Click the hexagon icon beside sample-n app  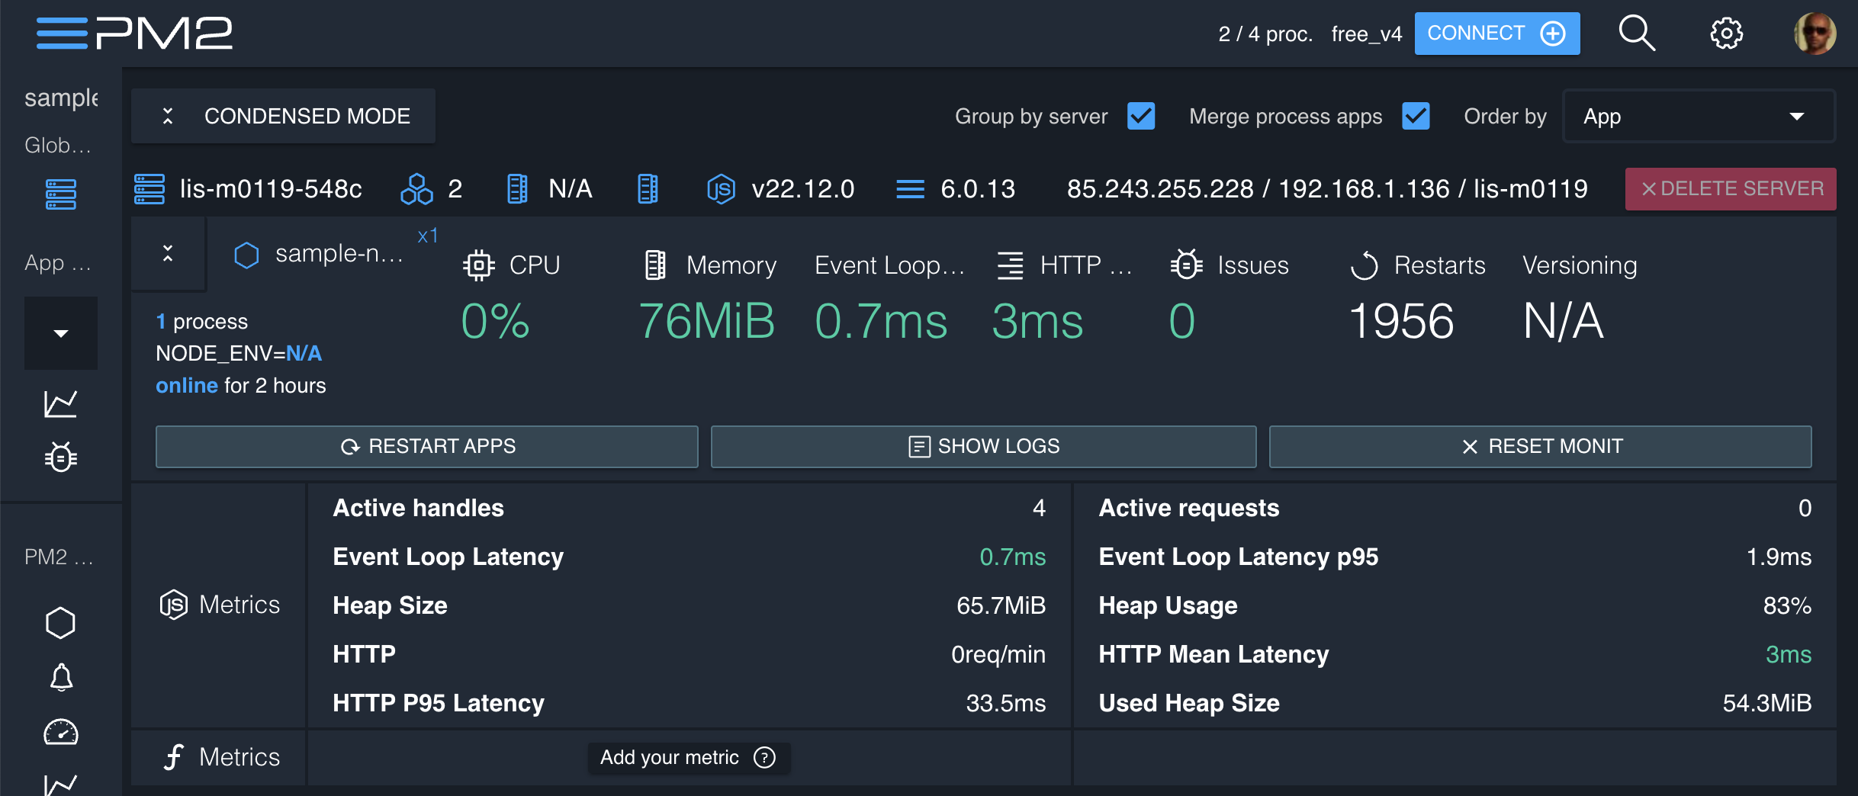pyautogui.click(x=246, y=255)
